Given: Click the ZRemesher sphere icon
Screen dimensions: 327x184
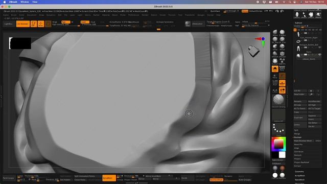Looking at the screenshot, I should (x=188, y=24).
